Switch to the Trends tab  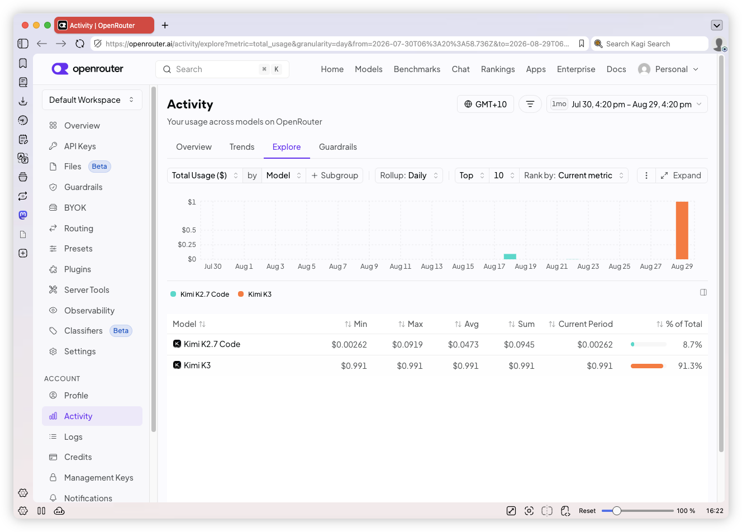click(x=242, y=147)
